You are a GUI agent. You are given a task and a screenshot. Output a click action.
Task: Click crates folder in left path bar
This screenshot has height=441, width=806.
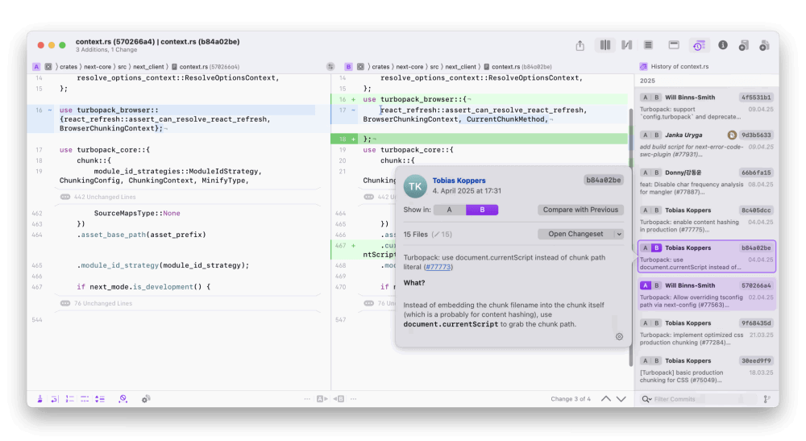69,67
